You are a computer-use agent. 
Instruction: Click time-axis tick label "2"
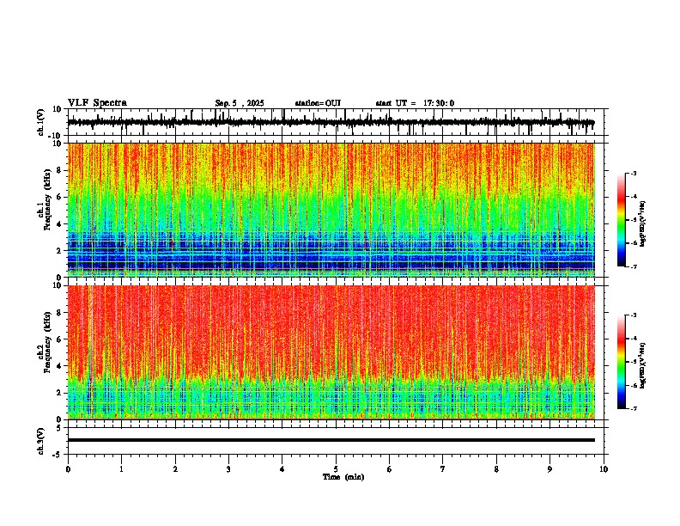click(x=175, y=469)
